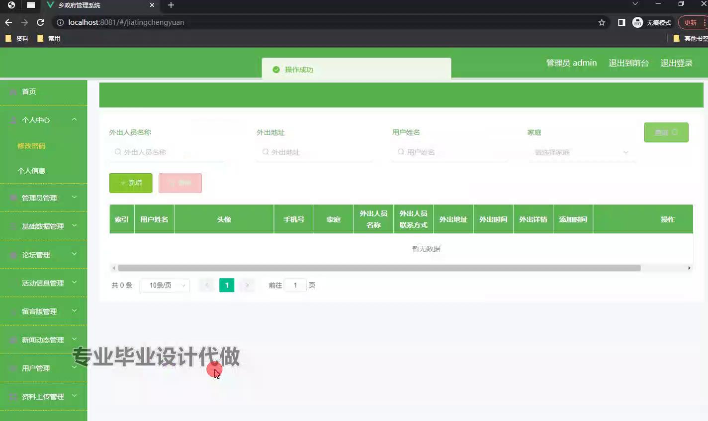Open the browser side panel icon
708x421 pixels.
coord(621,22)
